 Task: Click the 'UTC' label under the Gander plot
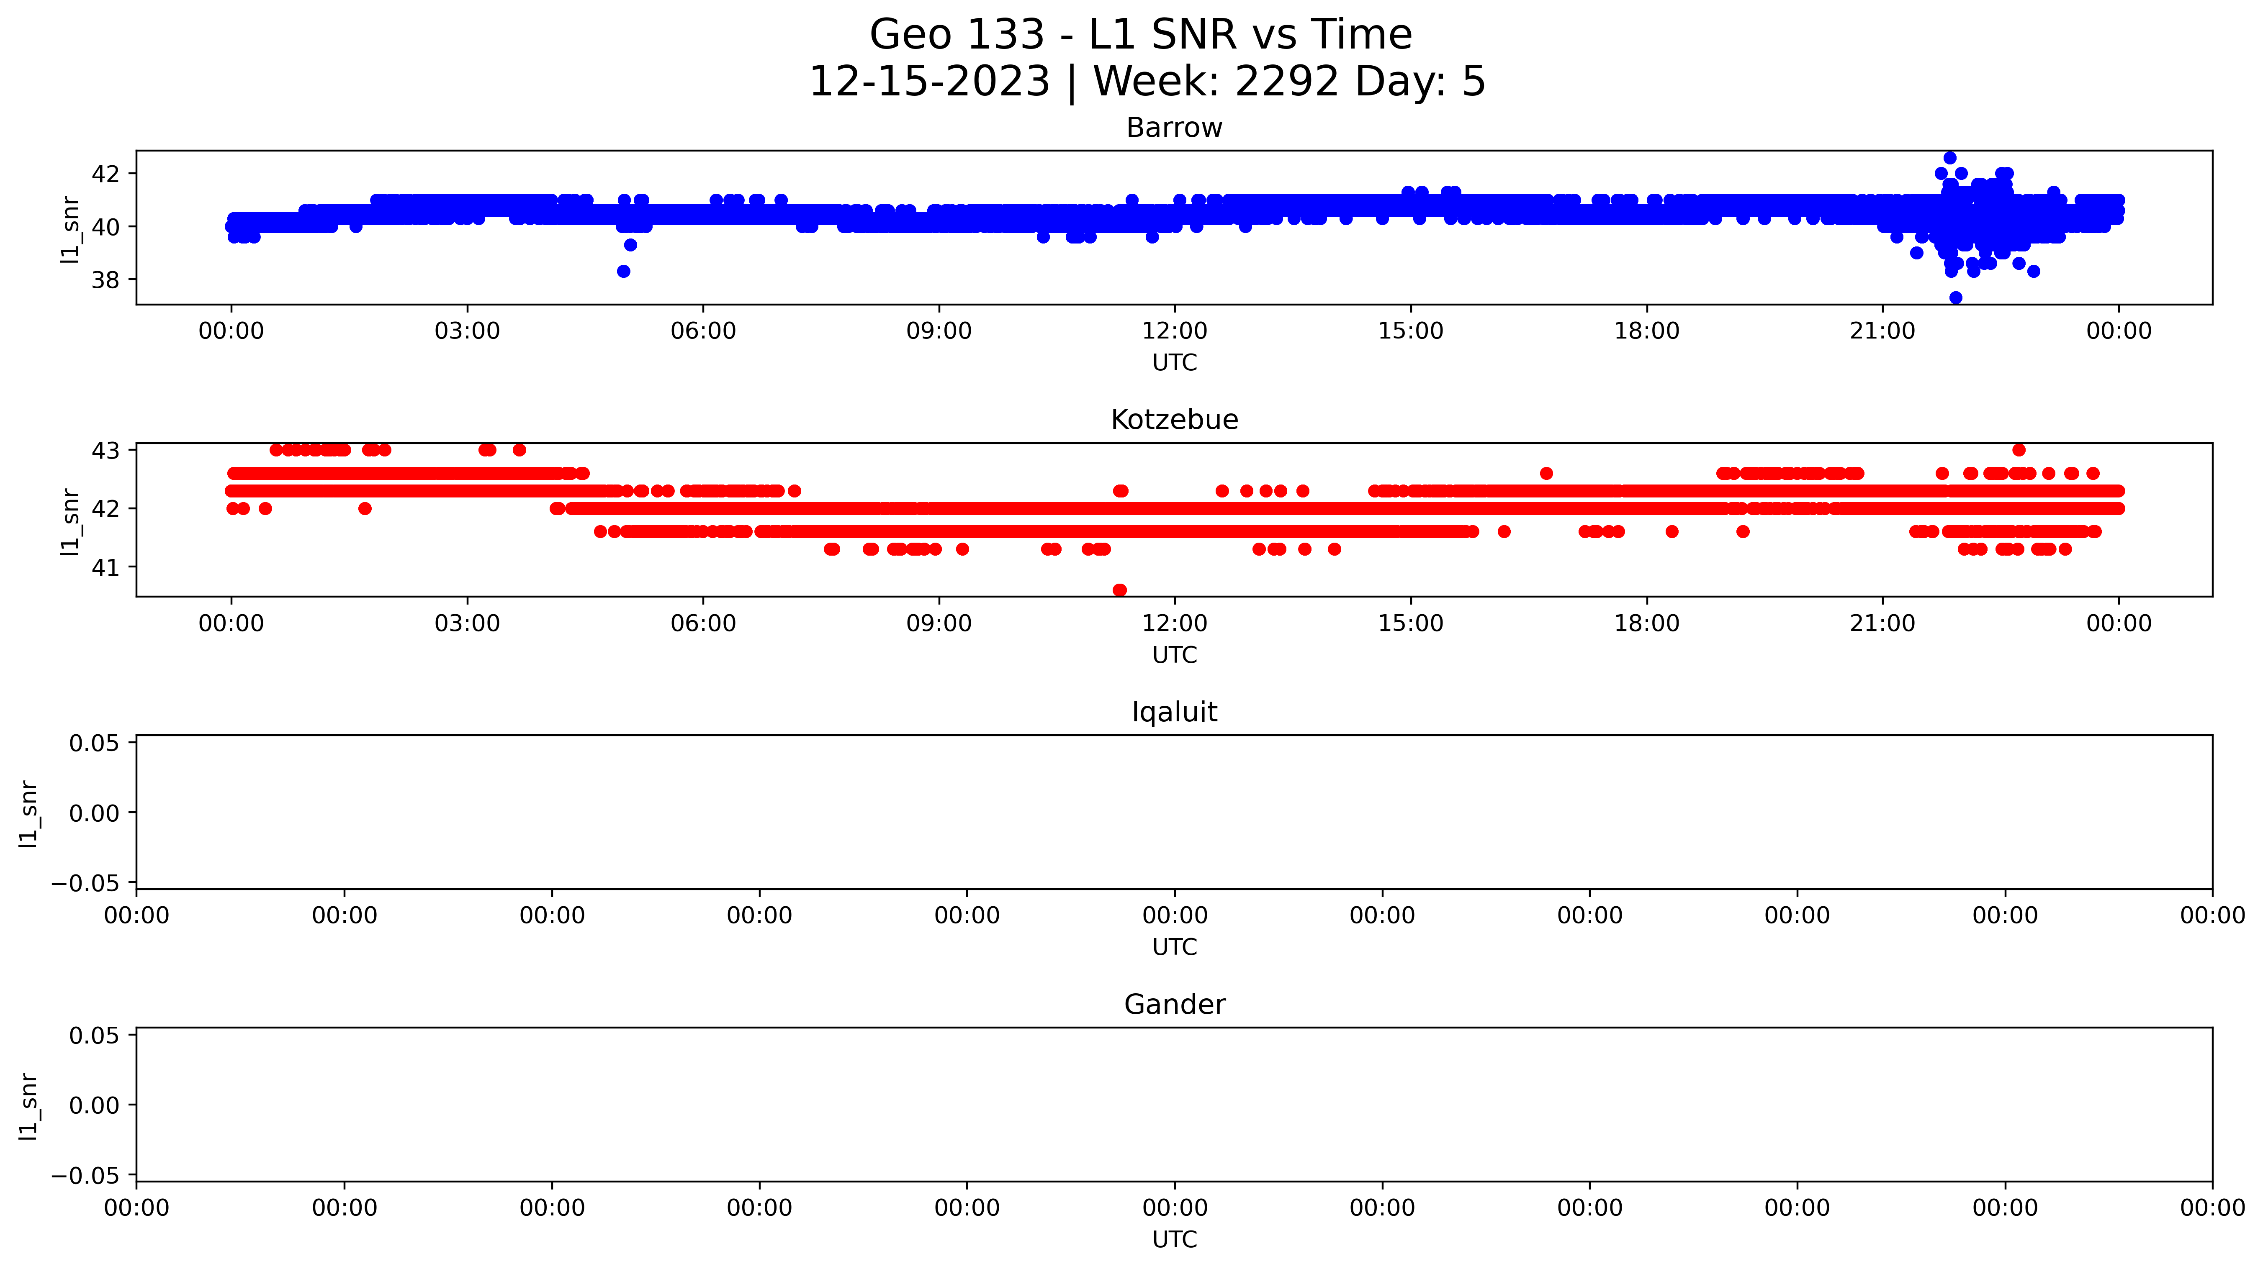1175,1240
